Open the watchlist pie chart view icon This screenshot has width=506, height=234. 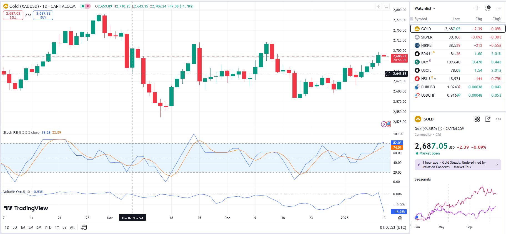(x=488, y=8)
